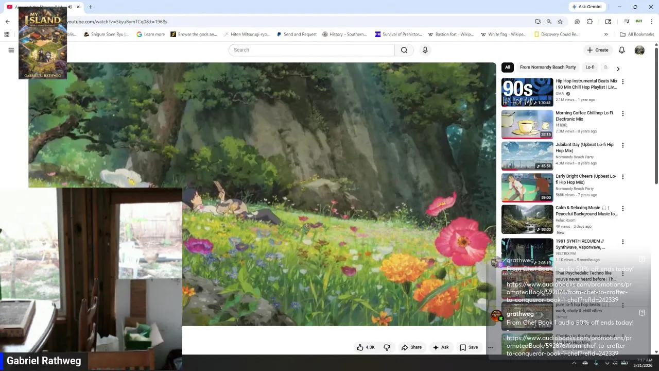
Task: Open All Bookmarks folder
Action: pos(637,35)
